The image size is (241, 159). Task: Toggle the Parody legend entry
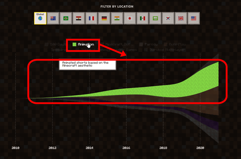pos(148,45)
